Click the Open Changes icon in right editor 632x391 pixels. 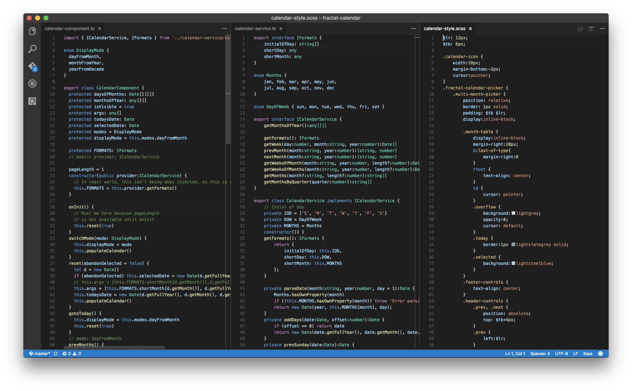pyautogui.click(x=580, y=29)
